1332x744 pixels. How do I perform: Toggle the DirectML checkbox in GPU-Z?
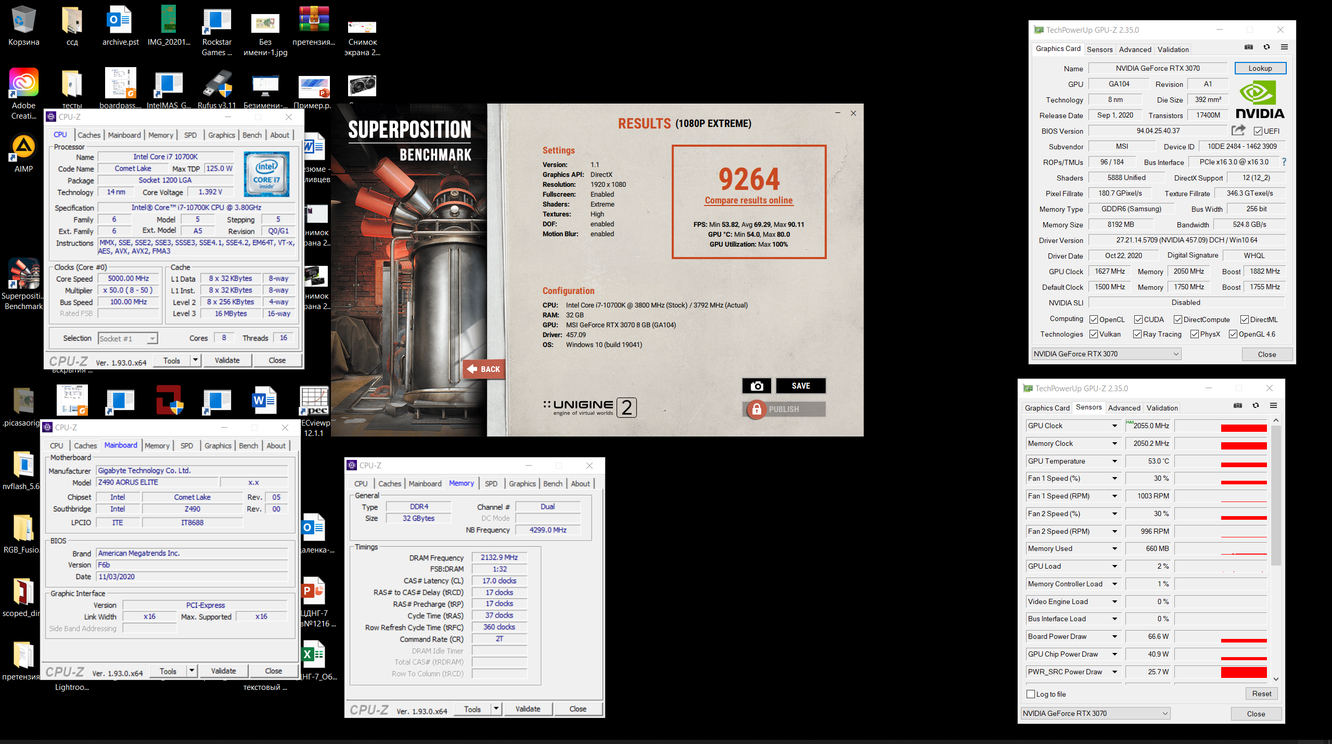(1245, 319)
